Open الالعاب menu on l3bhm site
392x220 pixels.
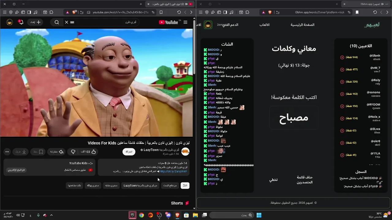pos(265,25)
